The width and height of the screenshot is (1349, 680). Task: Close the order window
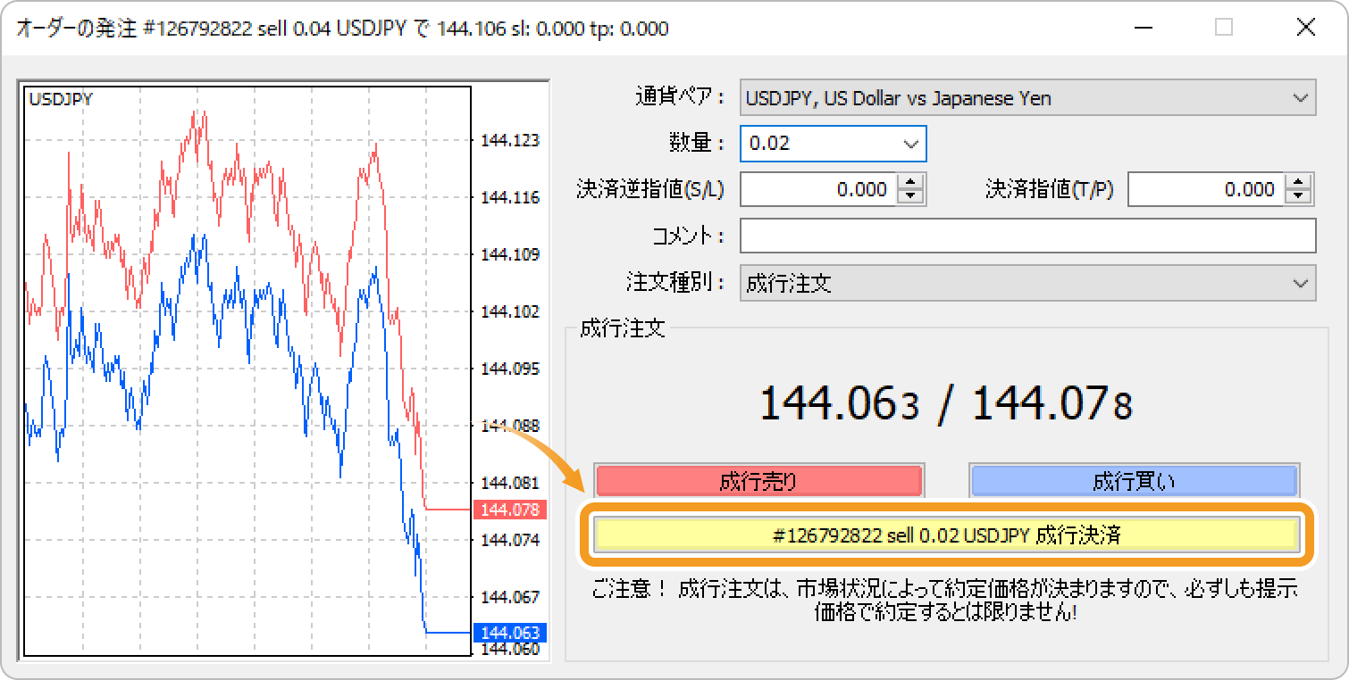click(x=1305, y=28)
